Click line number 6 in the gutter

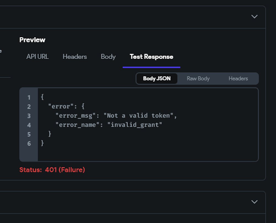coord(29,143)
